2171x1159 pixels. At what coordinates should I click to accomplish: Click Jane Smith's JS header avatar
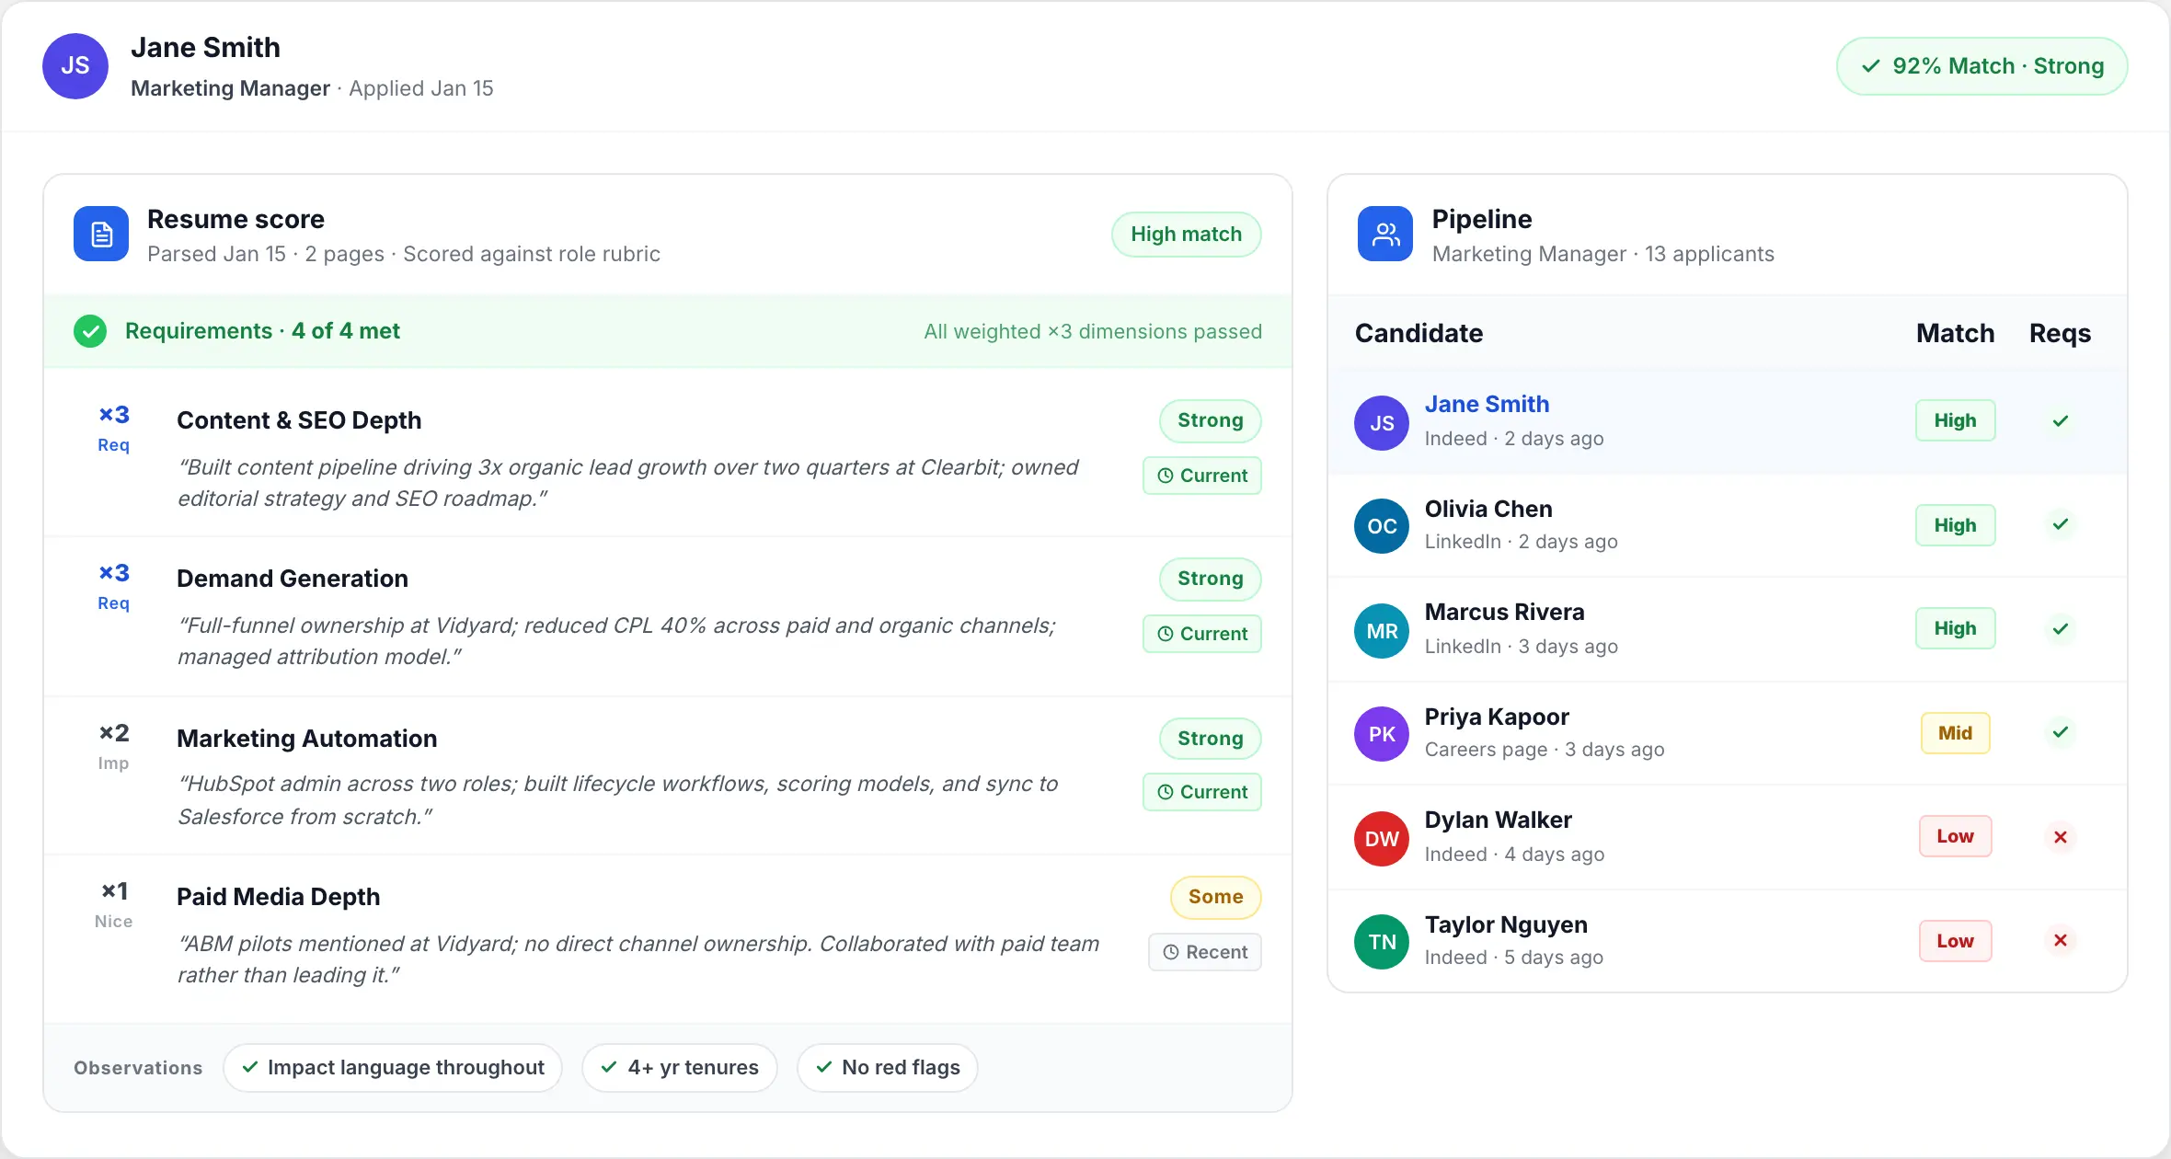point(75,66)
